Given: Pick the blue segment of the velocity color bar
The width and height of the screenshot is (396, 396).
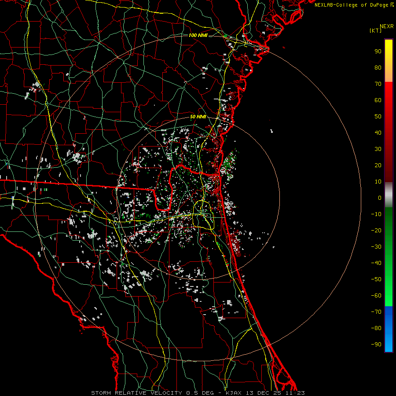Looking at the screenshot, I should (389, 329).
